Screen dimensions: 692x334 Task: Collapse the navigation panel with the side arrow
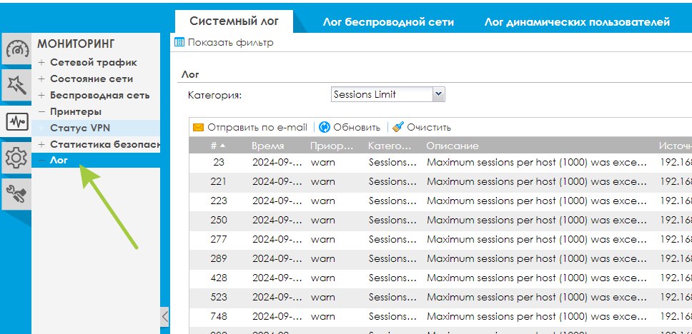tap(164, 316)
